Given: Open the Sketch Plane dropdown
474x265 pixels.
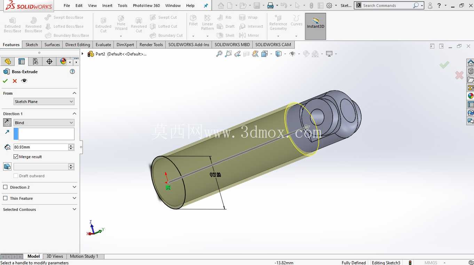Looking at the screenshot, I should tap(44, 102).
